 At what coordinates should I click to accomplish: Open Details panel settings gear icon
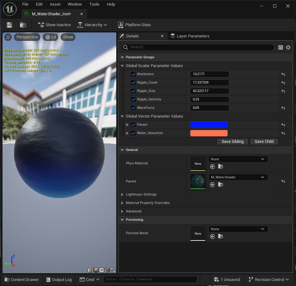point(288,47)
